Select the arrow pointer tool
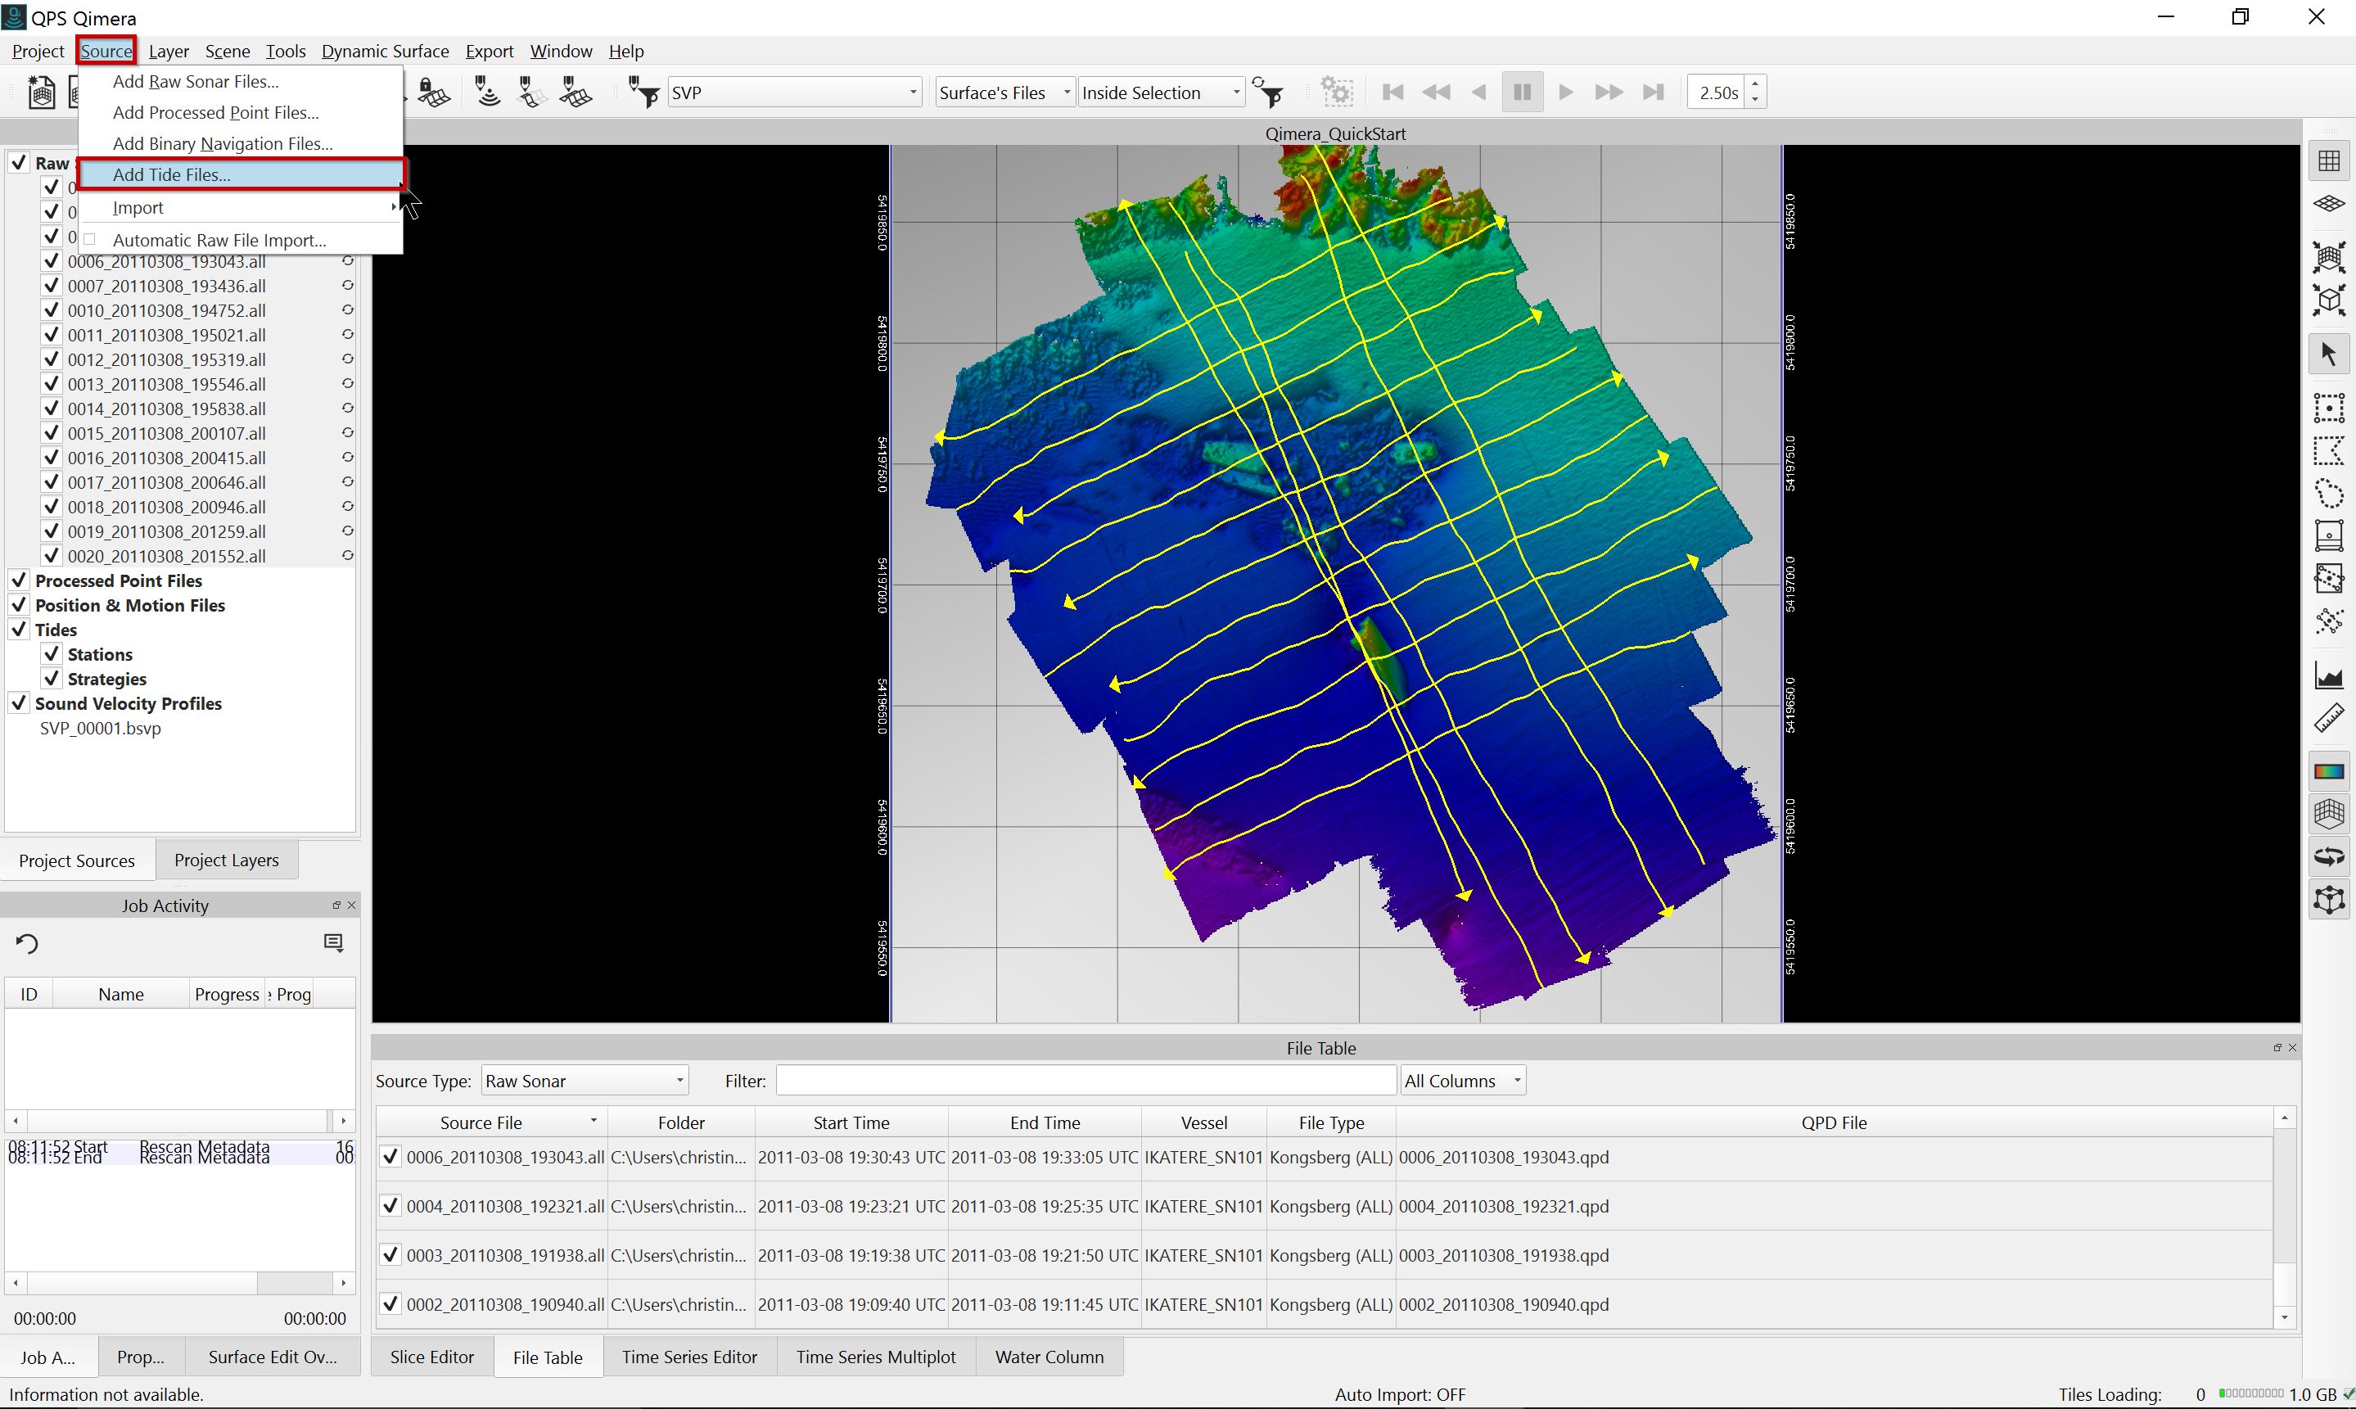Viewport: 2356px width, 1409px height. [x=2328, y=355]
